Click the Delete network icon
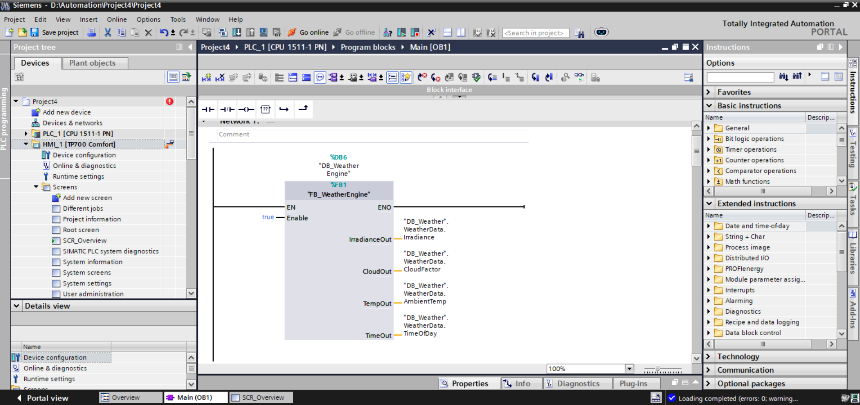The width and height of the screenshot is (860, 405). pyautogui.click(x=220, y=77)
